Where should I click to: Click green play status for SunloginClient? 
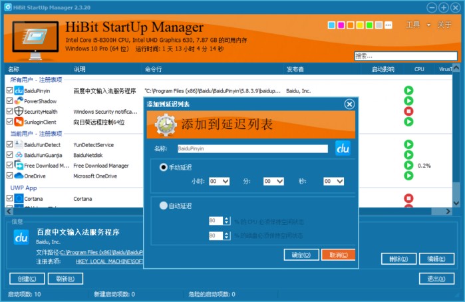coord(408,122)
